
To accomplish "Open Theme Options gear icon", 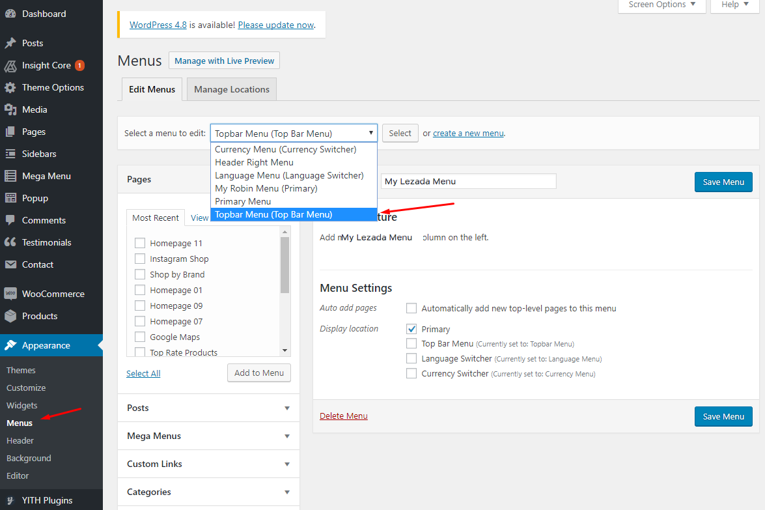I will point(10,87).
